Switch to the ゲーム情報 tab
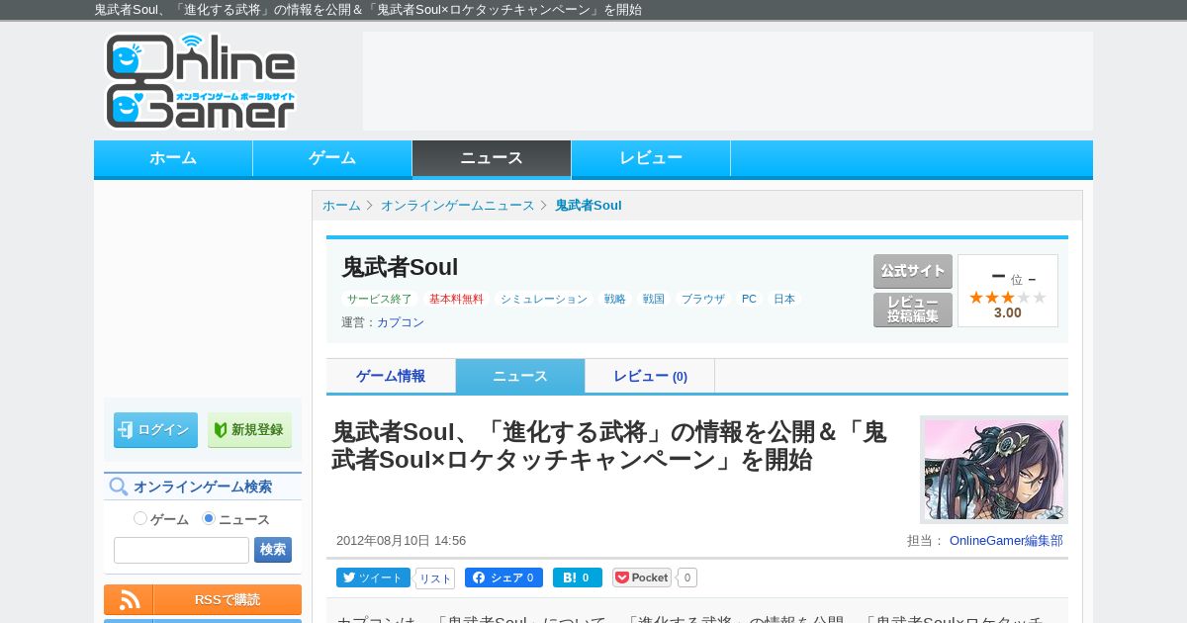The image size is (1187, 623). click(x=391, y=376)
